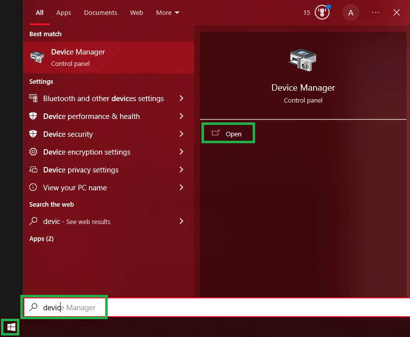Switch to the Web tab

click(x=137, y=13)
